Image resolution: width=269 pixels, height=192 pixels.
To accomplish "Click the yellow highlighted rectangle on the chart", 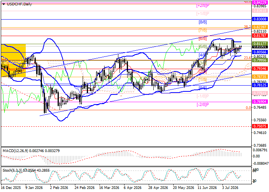I will (13, 60).
